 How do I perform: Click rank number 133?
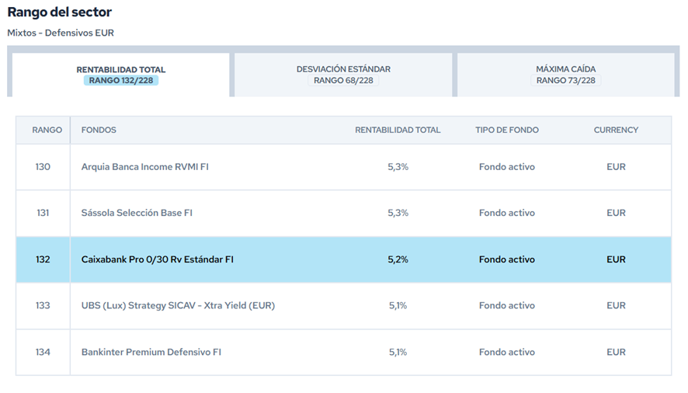[x=43, y=305]
